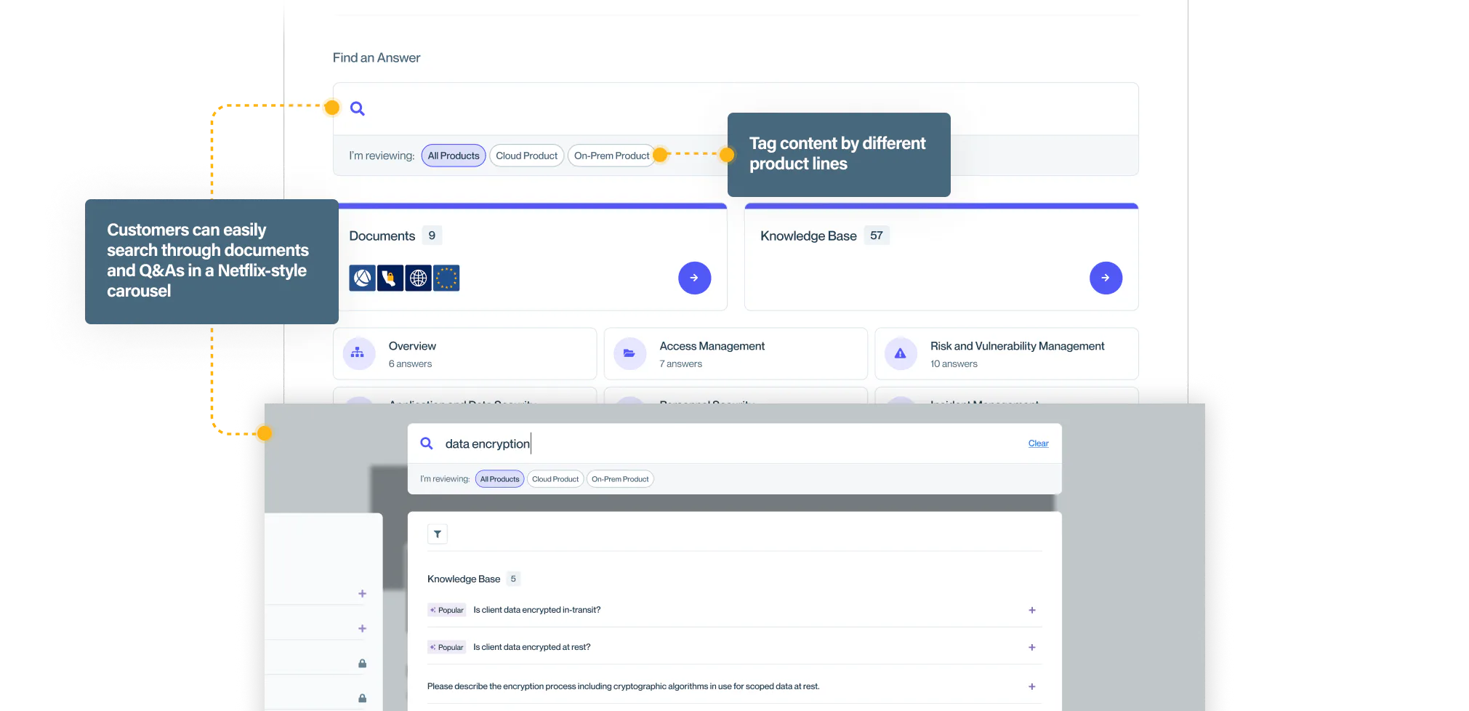
Task: Open Documents with the arrow button
Action: (x=694, y=278)
